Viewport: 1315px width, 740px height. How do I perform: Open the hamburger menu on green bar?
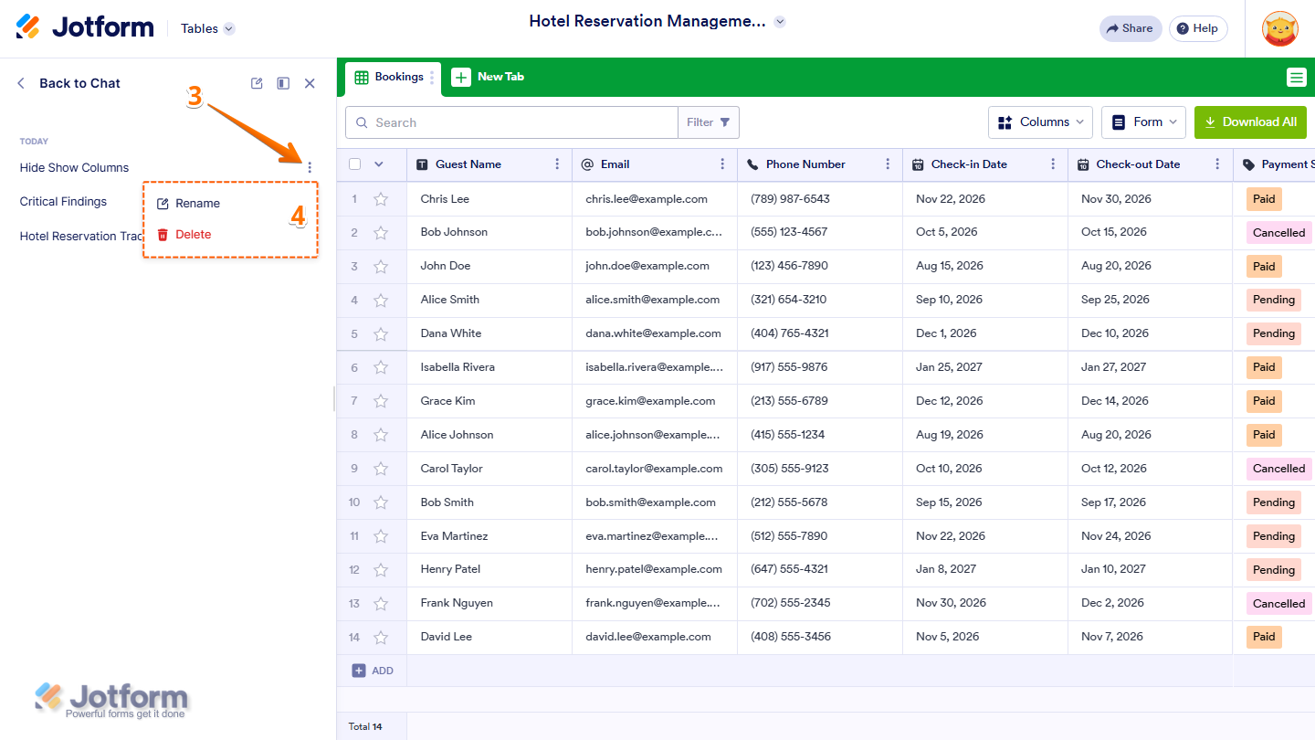[1296, 78]
